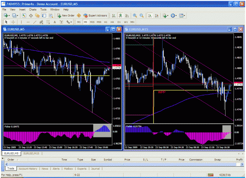The width and height of the screenshot is (246, 178).
Task: Switch to the M30 timeframe
Action: tap(99, 22)
